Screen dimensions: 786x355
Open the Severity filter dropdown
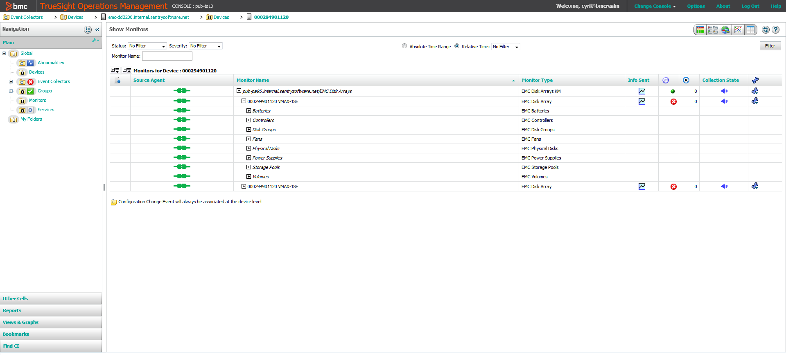[206, 46]
